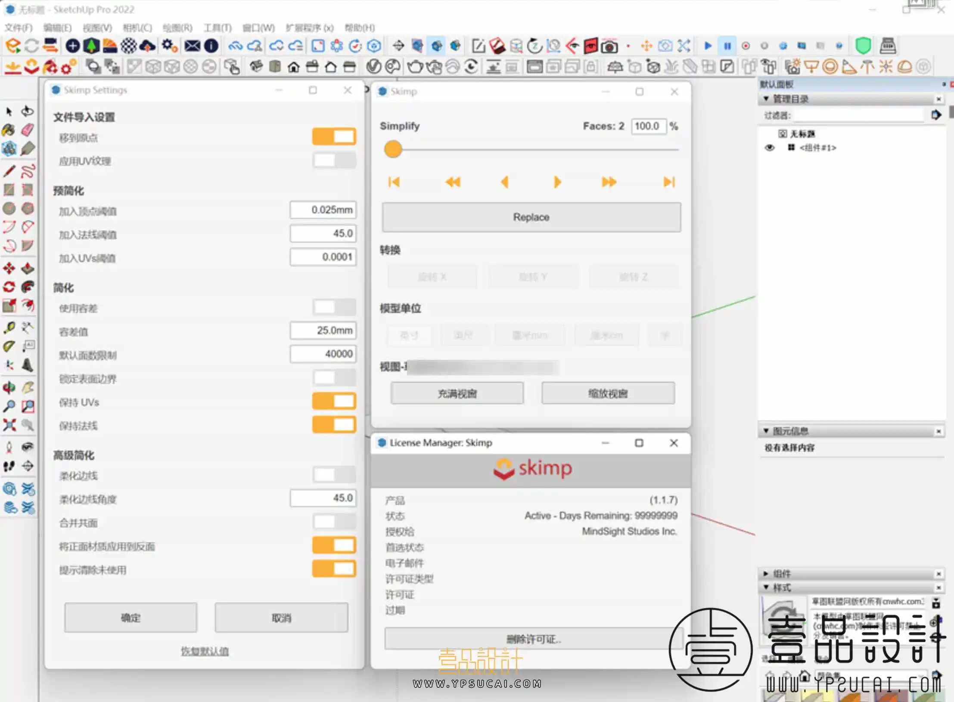Screen dimensions: 954x702
Task: Click the 缩放视窗 button
Action: click(608, 393)
